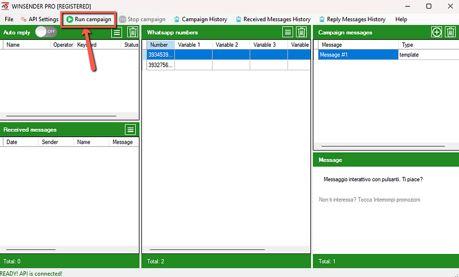Click the Status column header
Image resolution: width=459 pixels, height=277 pixels.
(x=130, y=45)
